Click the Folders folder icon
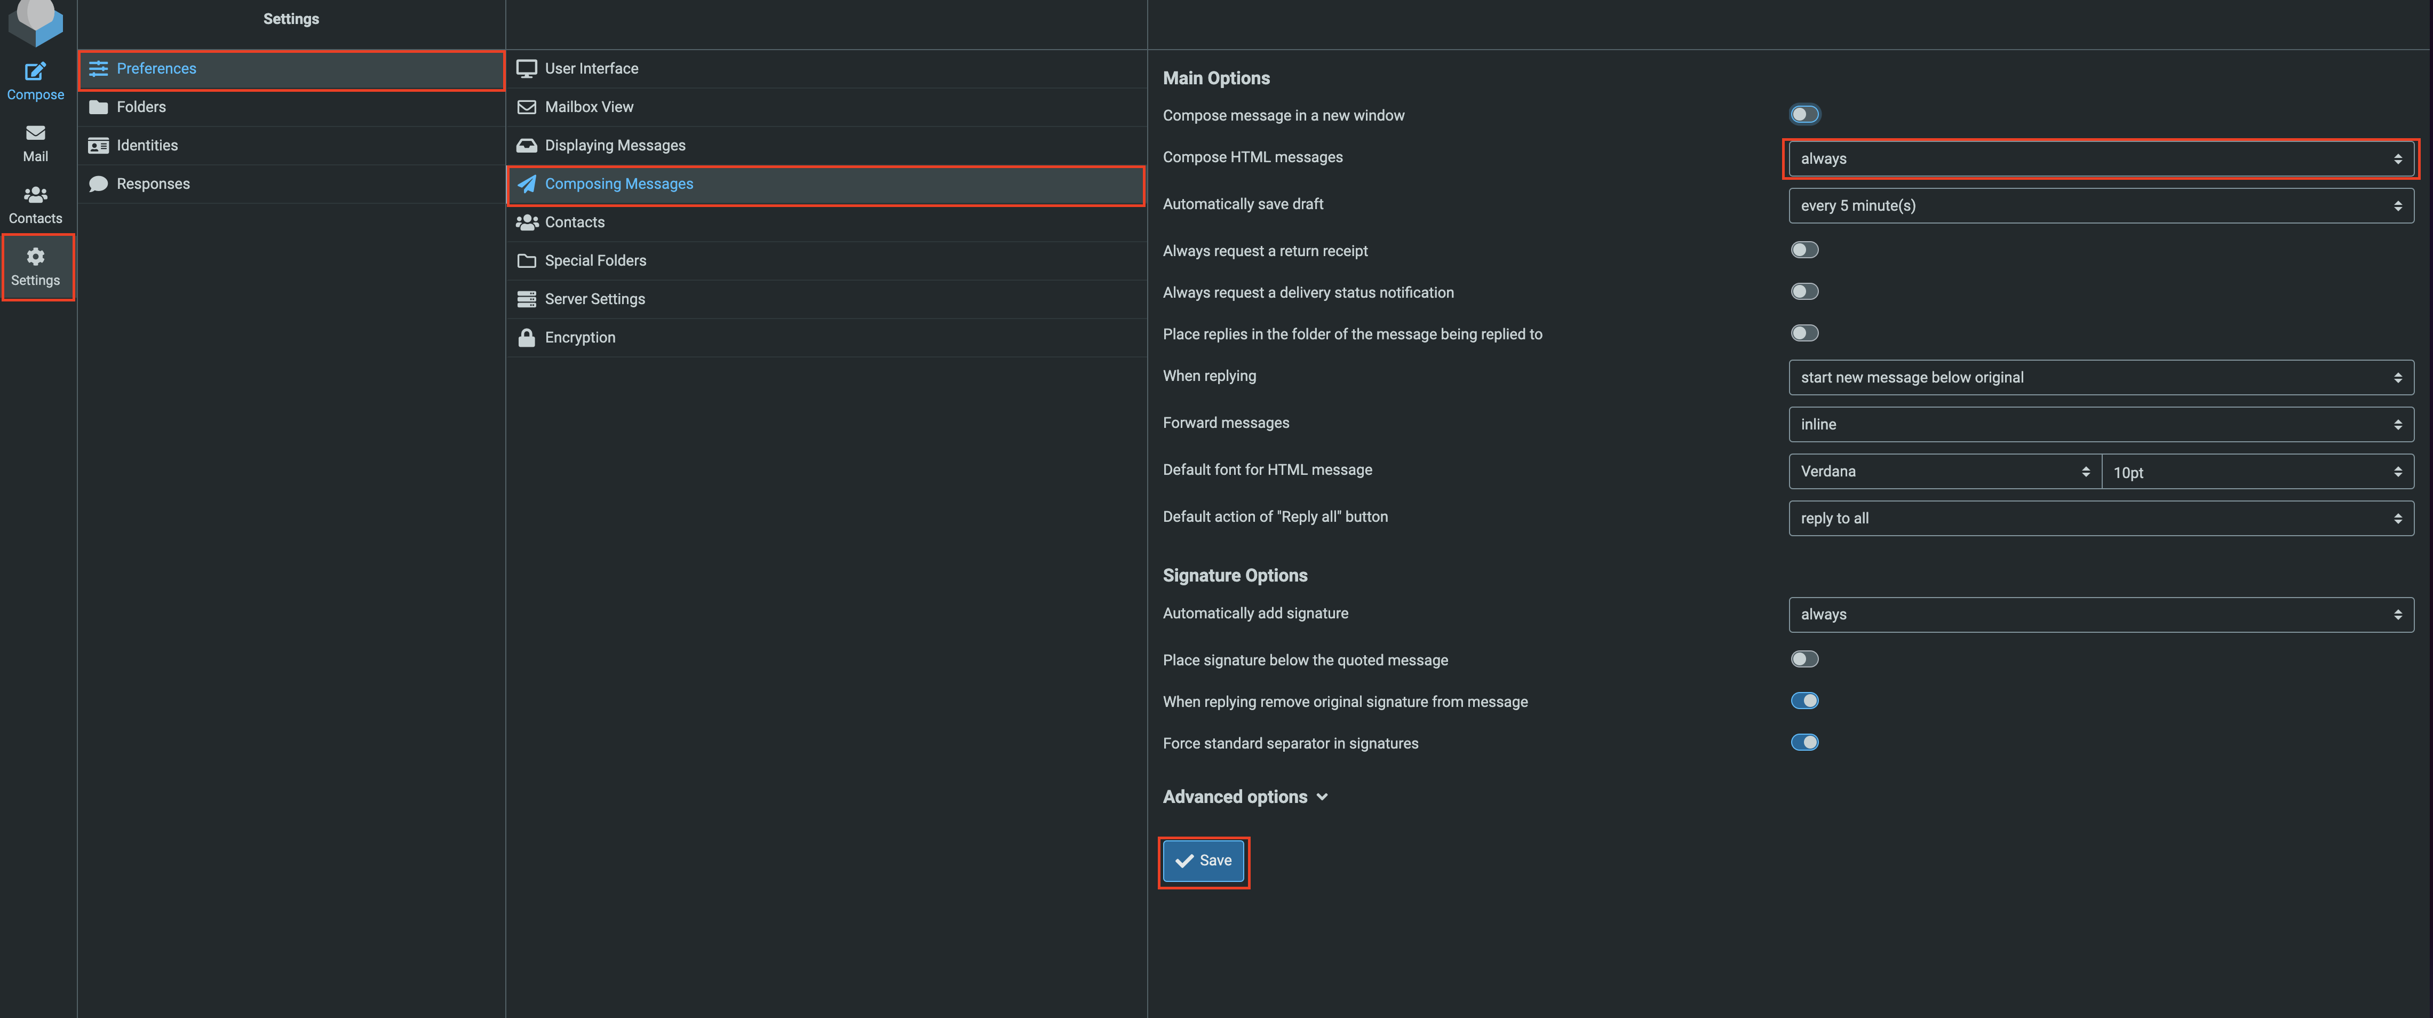The width and height of the screenshot is (2433, 1018). point(98,107)
